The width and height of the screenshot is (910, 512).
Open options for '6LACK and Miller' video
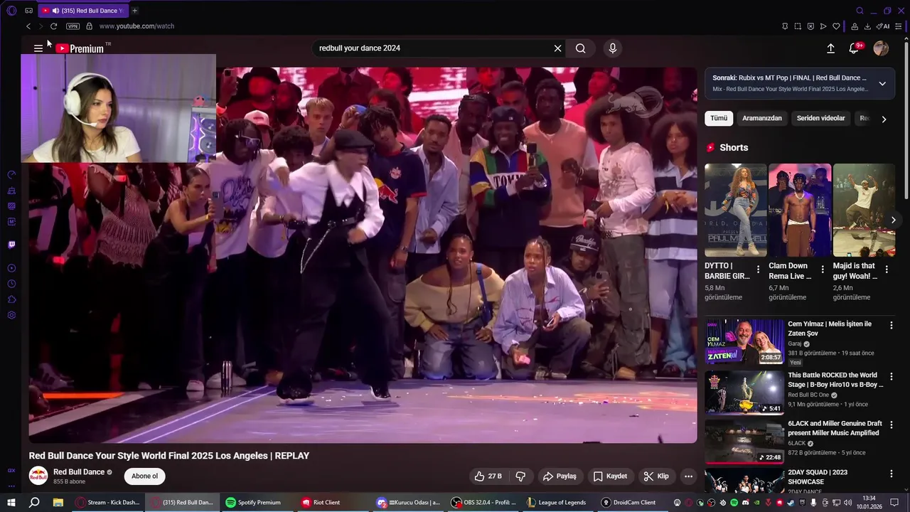click(891, 425)
